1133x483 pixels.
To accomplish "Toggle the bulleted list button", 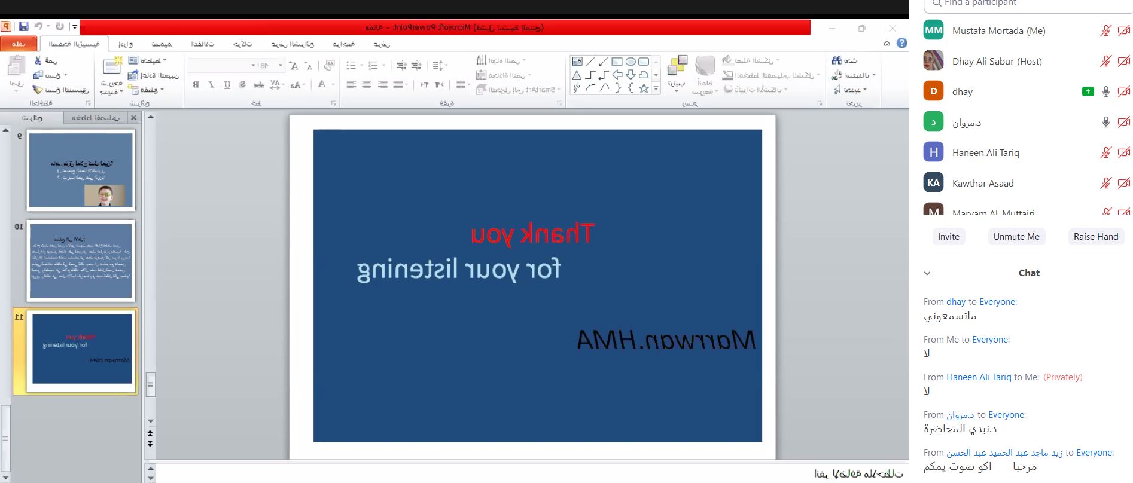I will tap(351, 65).
